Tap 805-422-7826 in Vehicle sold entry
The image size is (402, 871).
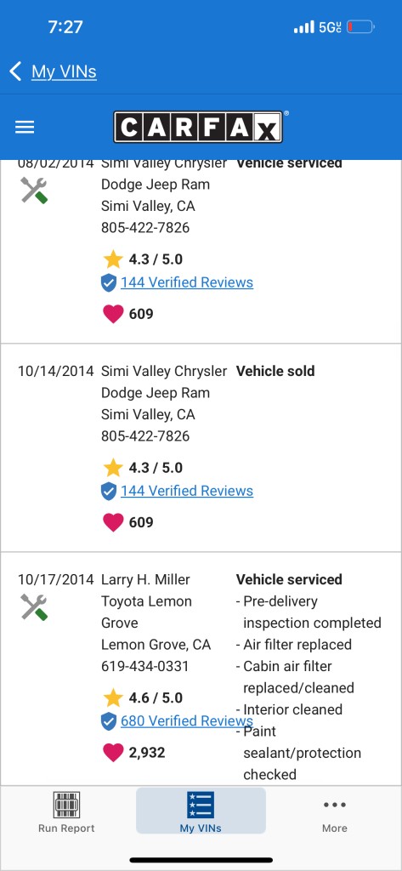145,436
